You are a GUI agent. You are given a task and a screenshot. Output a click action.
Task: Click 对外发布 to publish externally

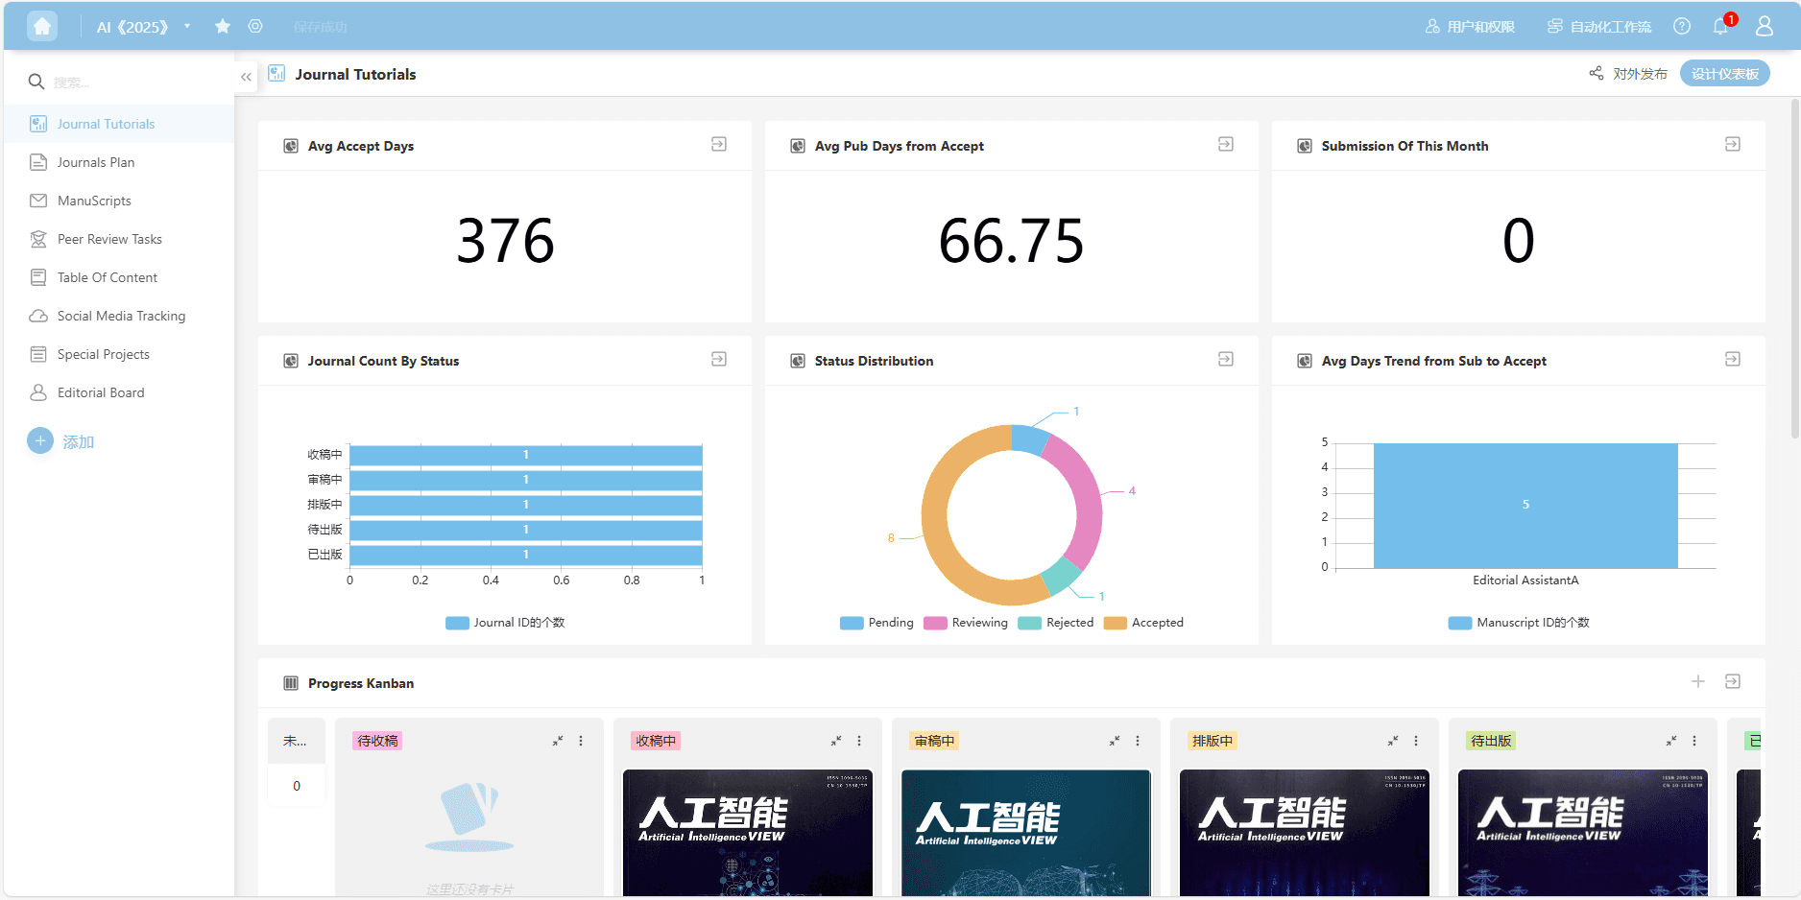(1629, 74)
